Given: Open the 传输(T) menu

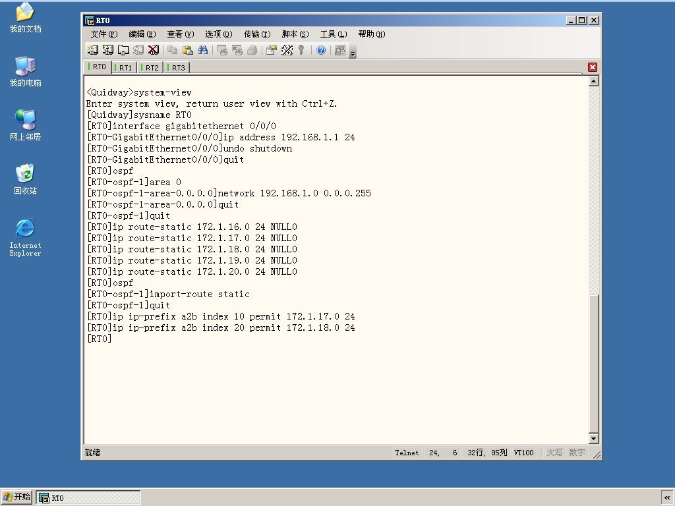Looking at the screenshot, I should click(256, 34).
